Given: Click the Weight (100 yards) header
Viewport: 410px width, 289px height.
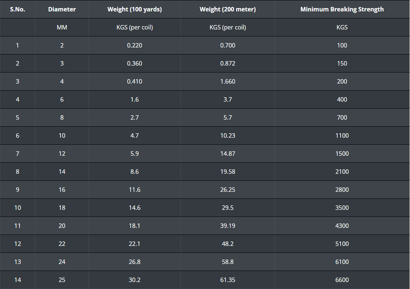Looking at the screenshot, I should click(135, 10).
